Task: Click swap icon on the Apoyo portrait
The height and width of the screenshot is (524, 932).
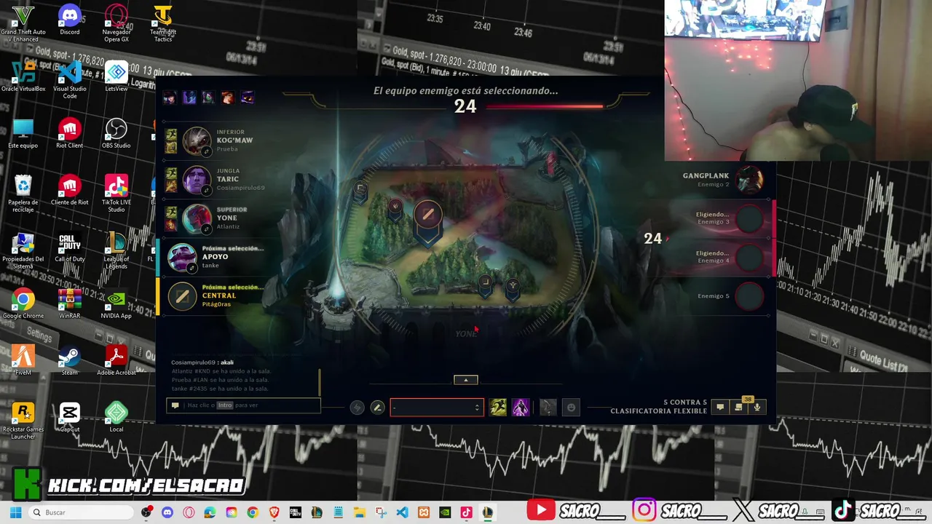Action: pos(192,268)
